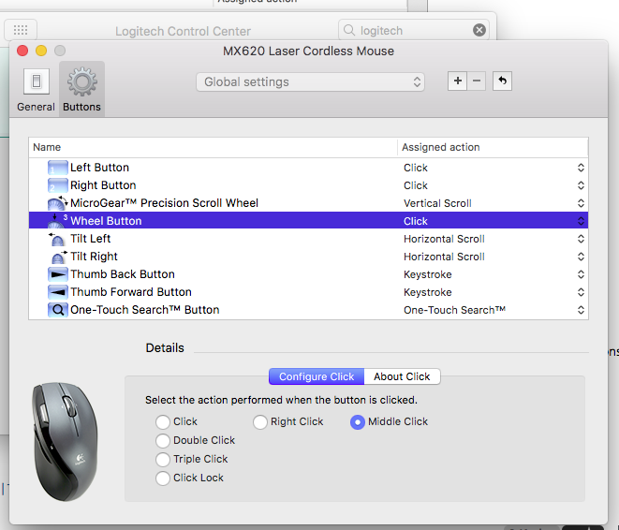Select the Wheel Button row name

(106, 221)
